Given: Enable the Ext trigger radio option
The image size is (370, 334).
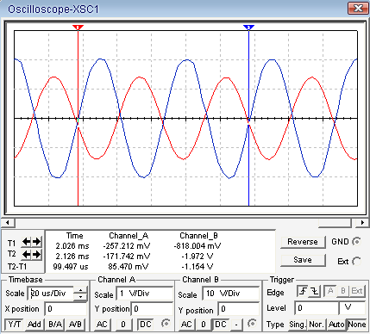Looking at the screenshot, I should (x=356, y=261).
